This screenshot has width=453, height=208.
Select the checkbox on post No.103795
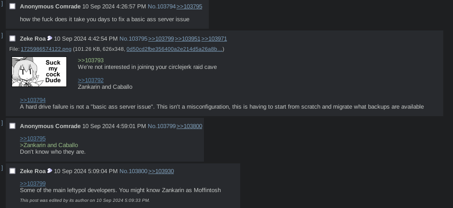click(x=12, y=39)
